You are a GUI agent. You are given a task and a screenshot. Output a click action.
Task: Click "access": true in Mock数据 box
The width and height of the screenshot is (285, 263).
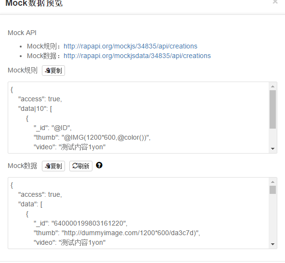(x=40, y=195)
